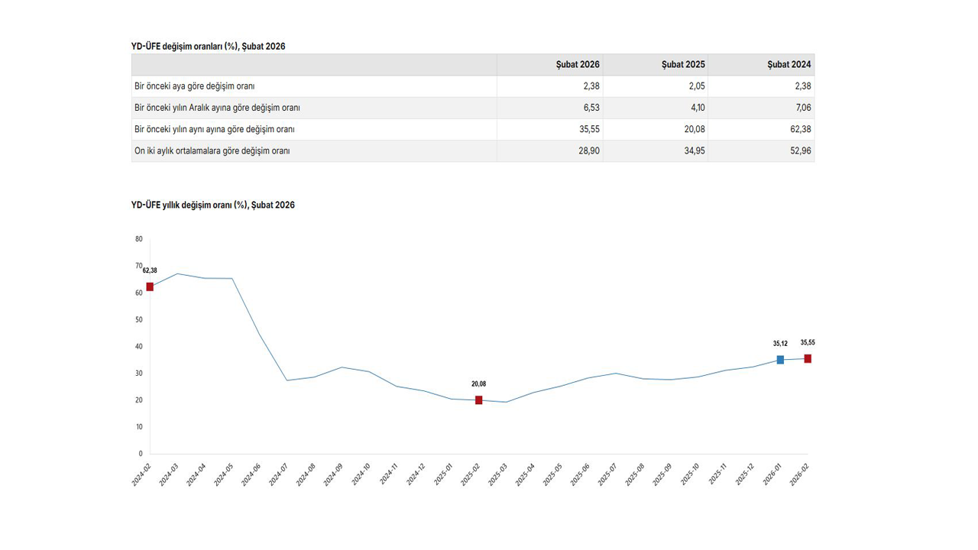The image size is (978, 550).
Task: Click the 34,95 table cell
Action: coord(695,151)
